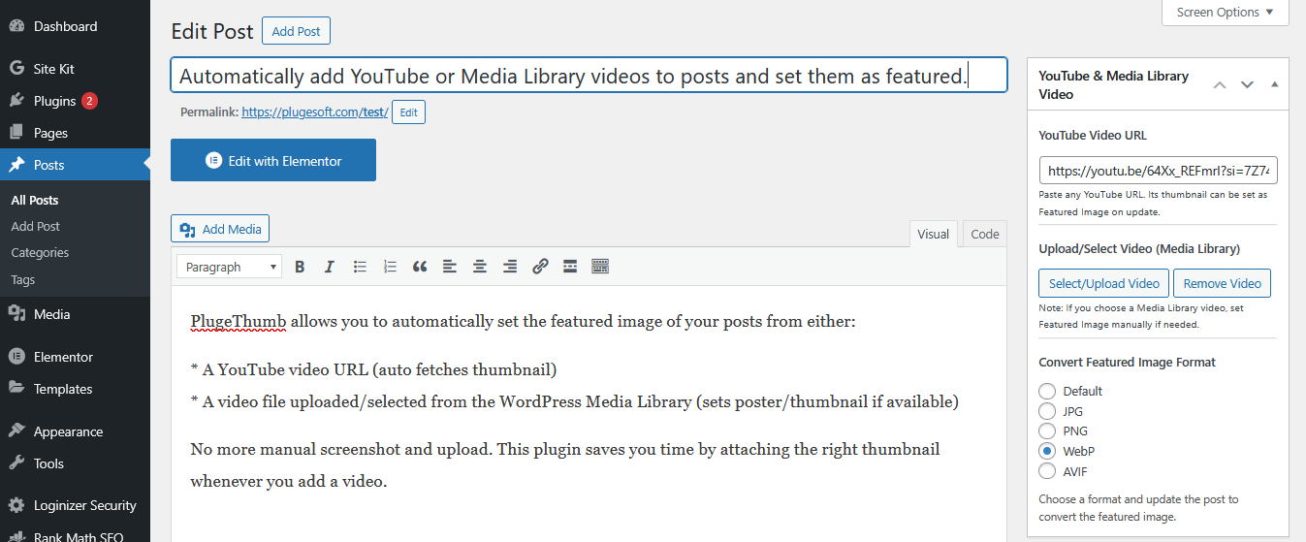Click the Edit with Elementor button

[273, 161]
